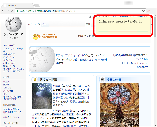This screenshot has width=157, height=127.
Task: Open 最近の出来事 sidebar link
Action: pos(9,54)
